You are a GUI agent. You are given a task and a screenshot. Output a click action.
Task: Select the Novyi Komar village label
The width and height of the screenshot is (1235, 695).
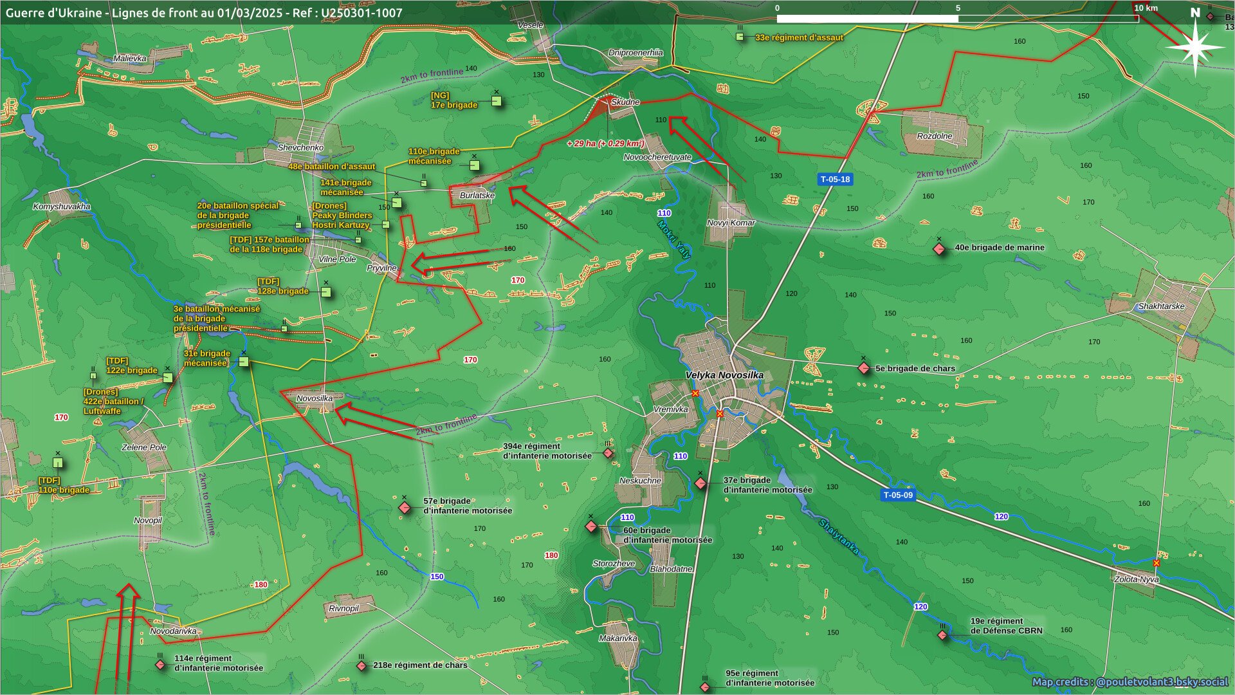click(x=731, y=223)
